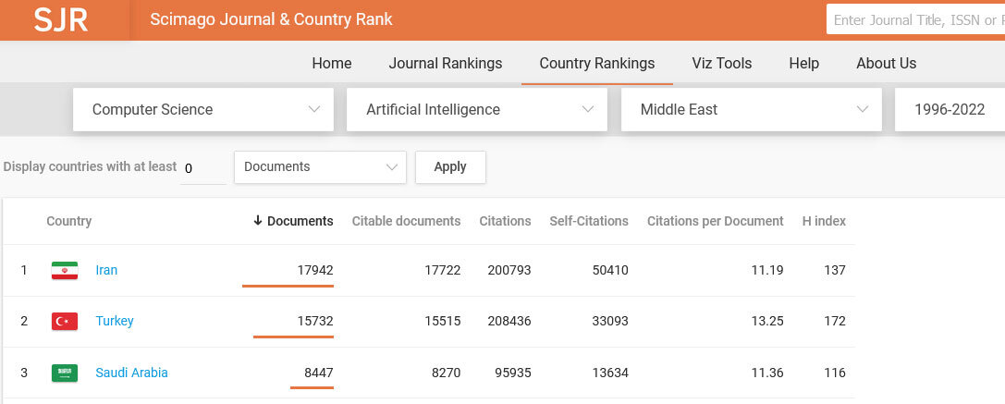Screen dimensions: 1005x404
Task: Open the 1996-2022 year range dropdown
Action: 950,110
